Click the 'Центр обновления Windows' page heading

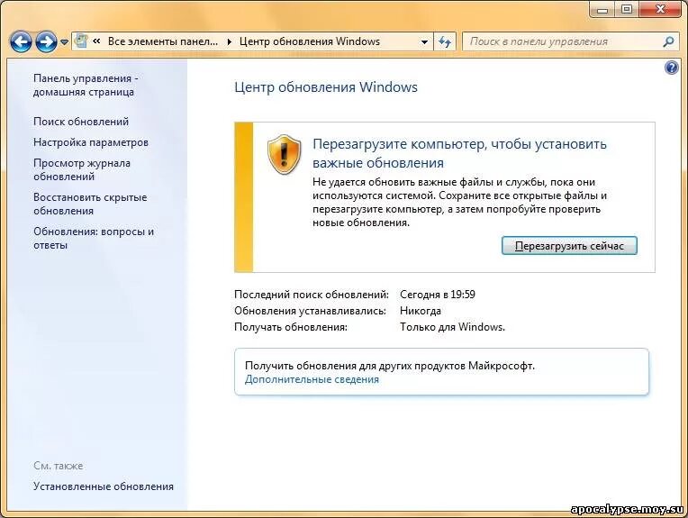[x=326, y=86]
